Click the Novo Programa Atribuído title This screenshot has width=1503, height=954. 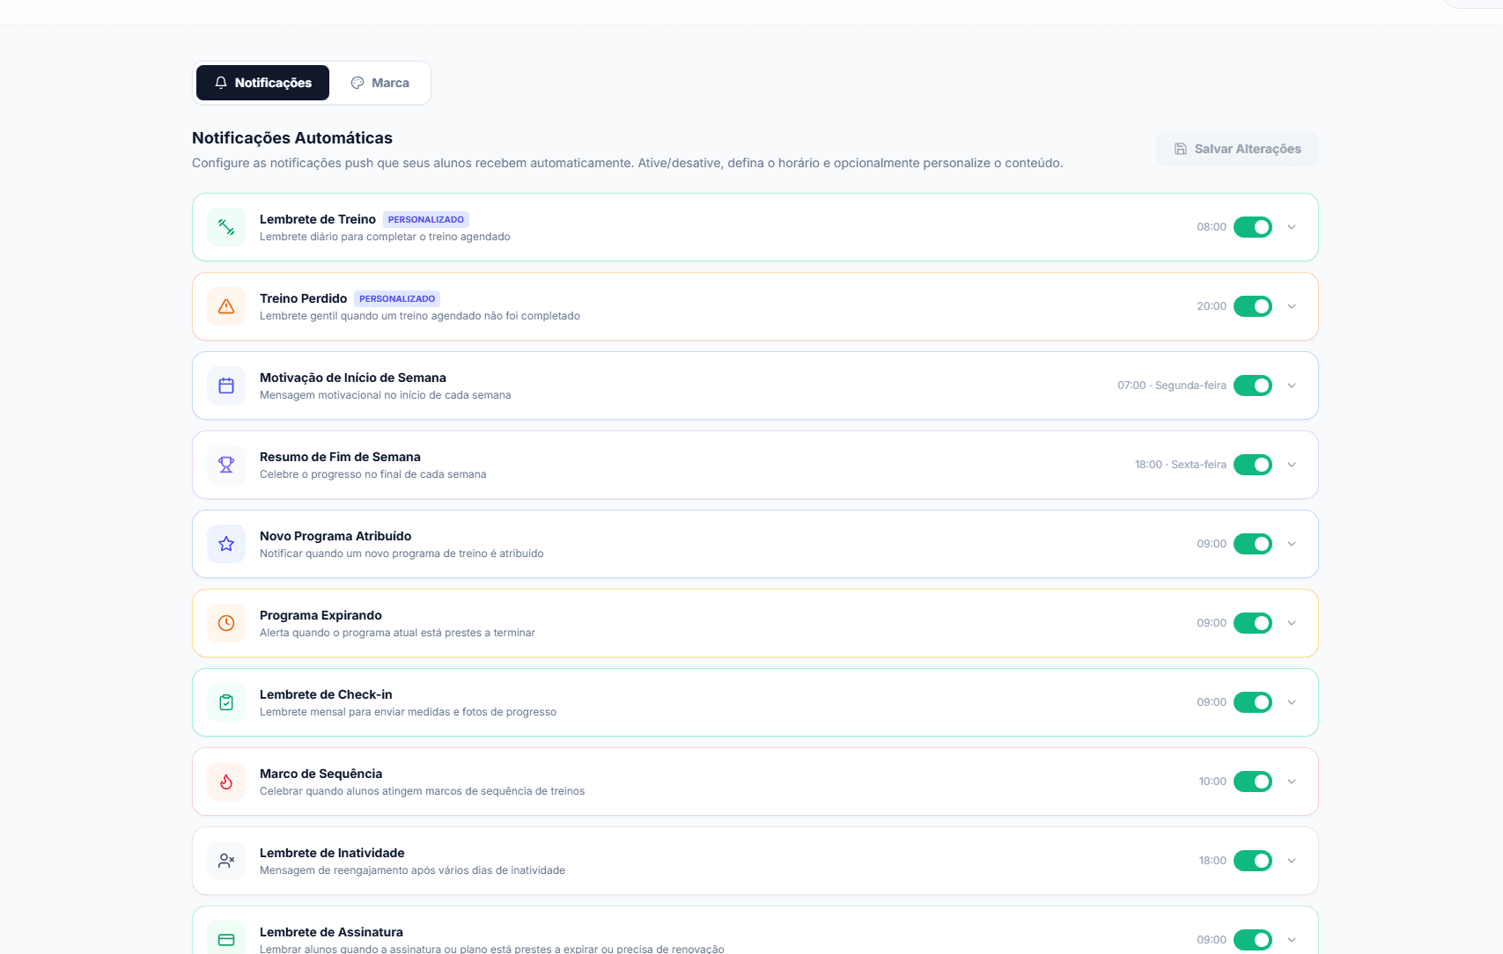click(x=335, y=536)
